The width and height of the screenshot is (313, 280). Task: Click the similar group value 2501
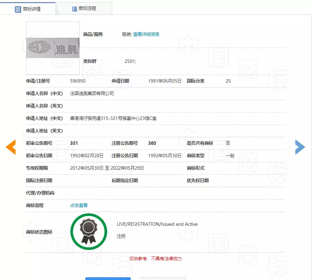pos(130,61)
